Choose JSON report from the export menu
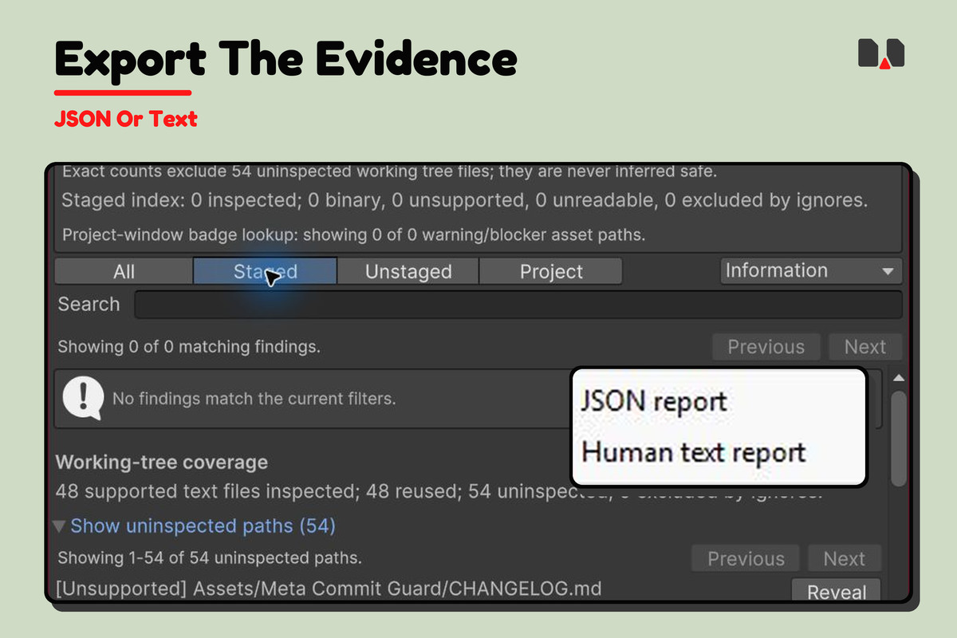Screen dimensions: 957x638 tap(655, 400)
